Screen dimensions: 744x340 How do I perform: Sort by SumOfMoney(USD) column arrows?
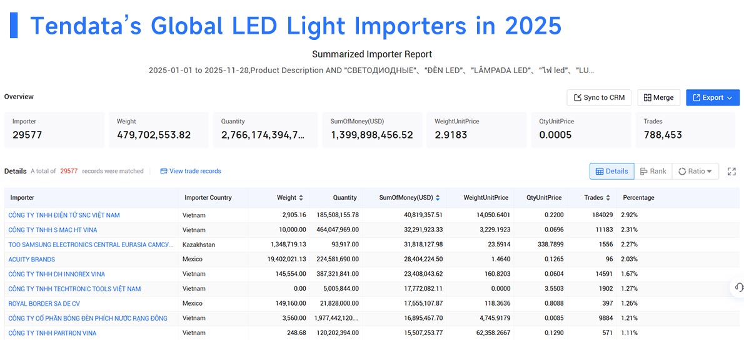click(x=438, y=198)
